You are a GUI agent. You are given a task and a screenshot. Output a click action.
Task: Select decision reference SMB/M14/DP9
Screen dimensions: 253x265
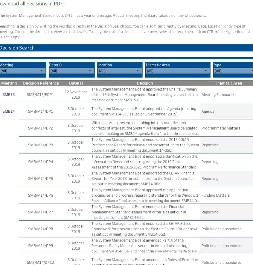(41, 246)
